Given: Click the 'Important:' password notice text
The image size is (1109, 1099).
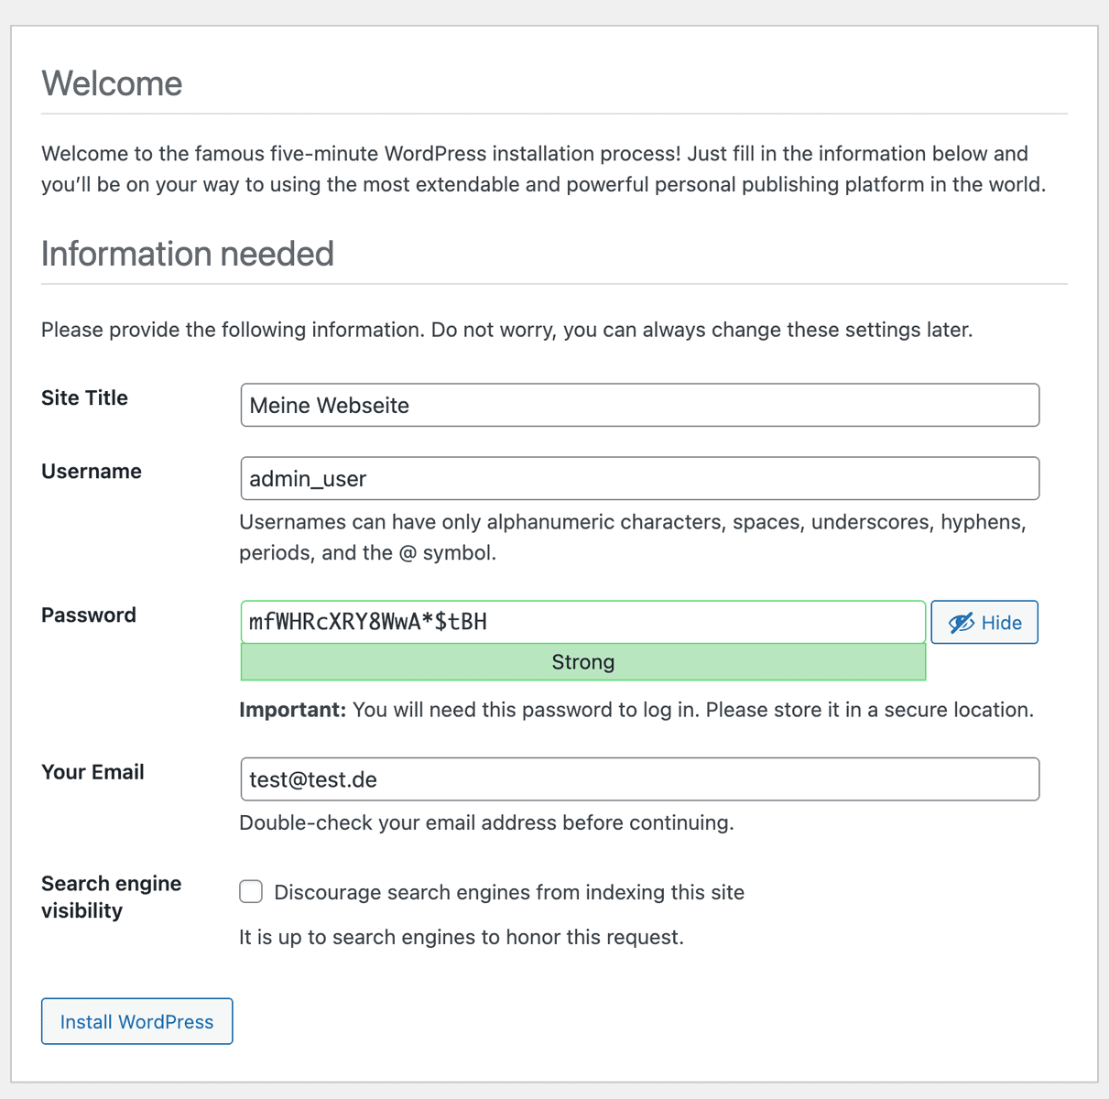Looking at the screenshot, I should point(636,710).
